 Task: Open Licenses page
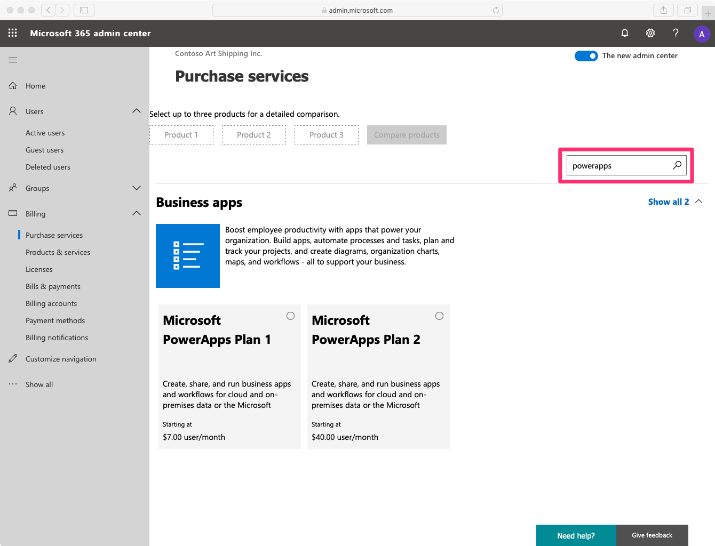[39, 269]
